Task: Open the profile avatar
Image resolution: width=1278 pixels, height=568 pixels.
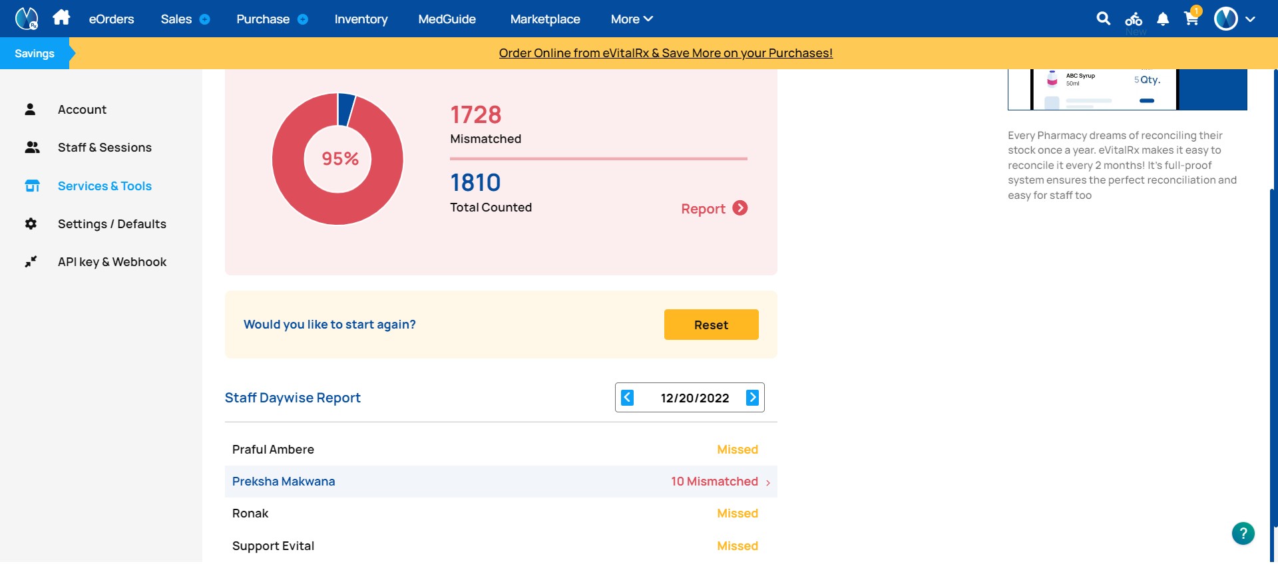Action: (x=1225, y=19)
